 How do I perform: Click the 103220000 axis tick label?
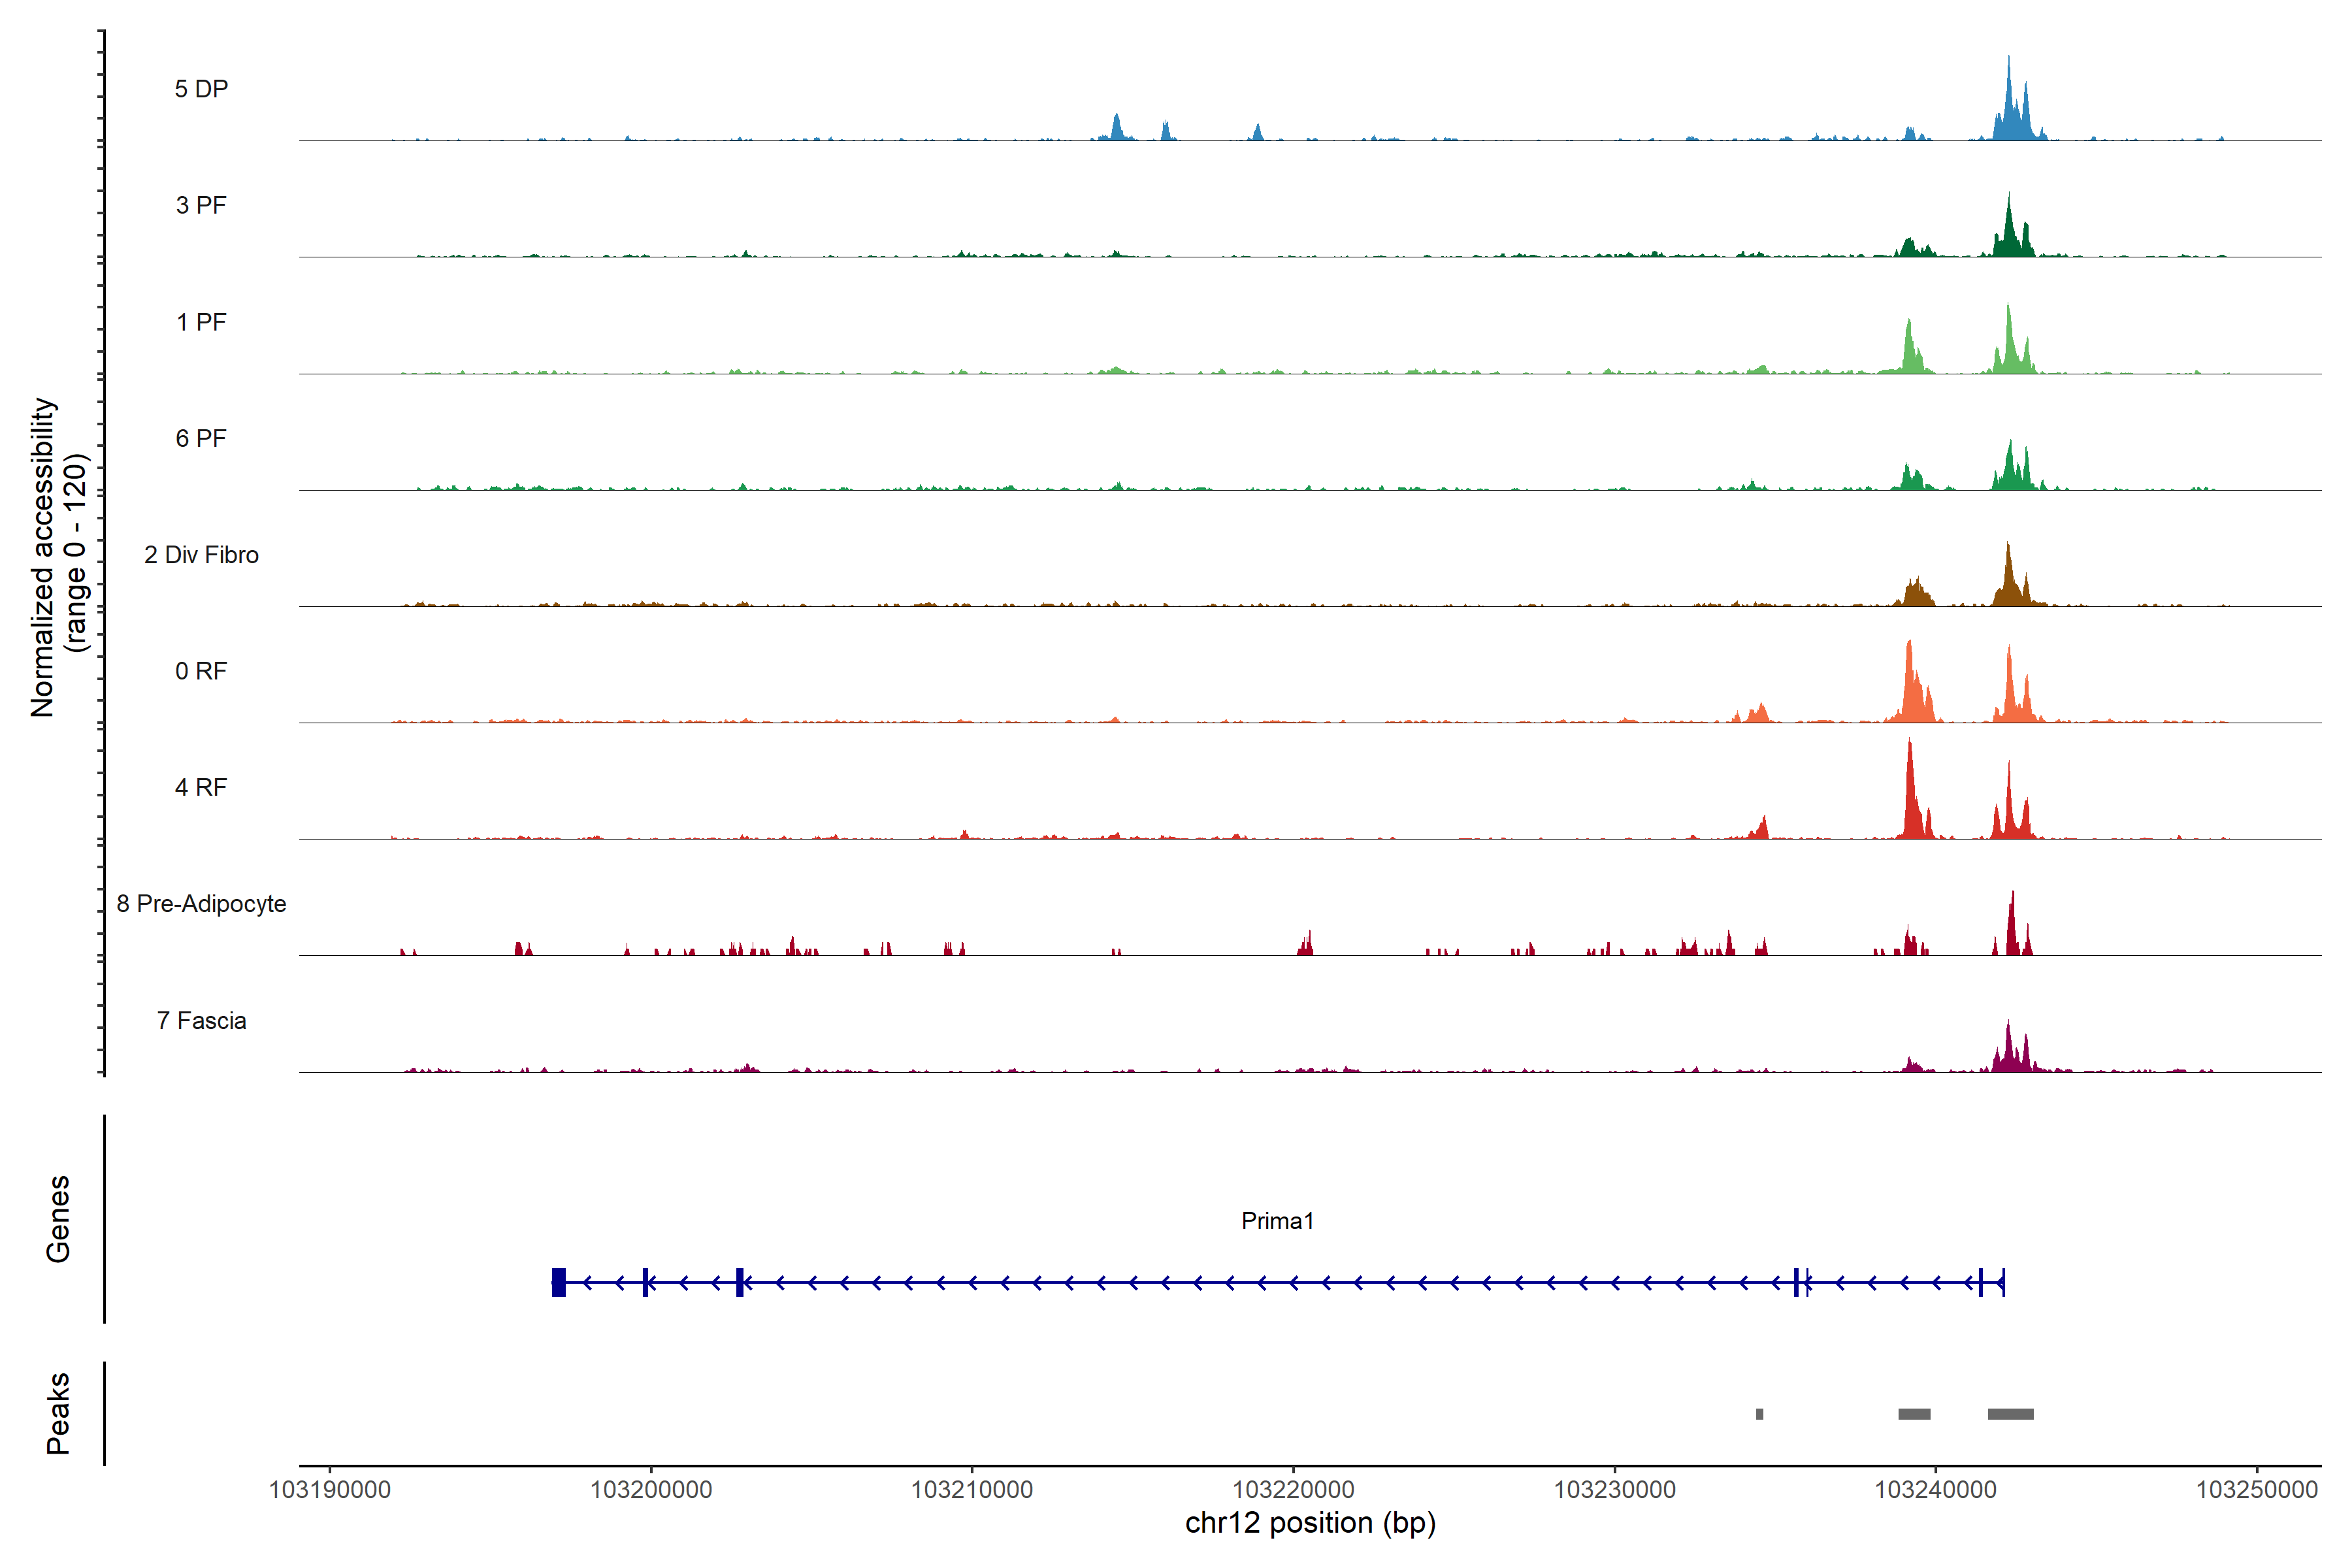point(1293,1489)
